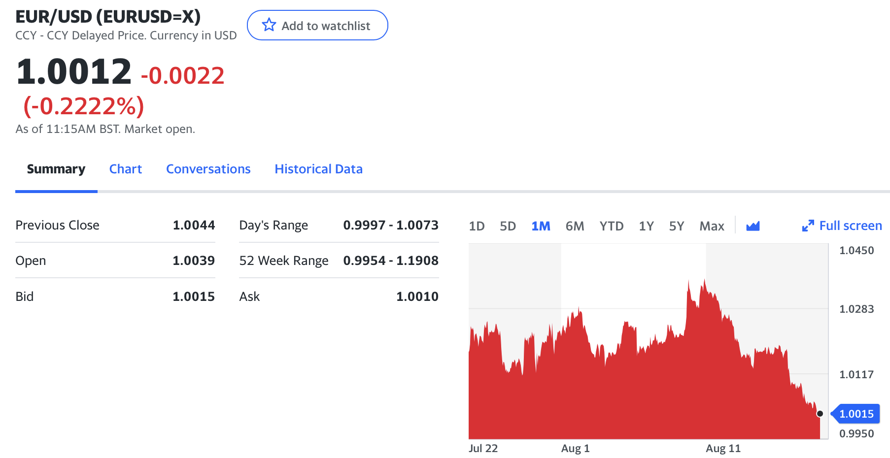Image resolution: width=890 pixels, height=458 pixels.
Task: Click the star icon in watchlist button
Action: click(269, 25)
